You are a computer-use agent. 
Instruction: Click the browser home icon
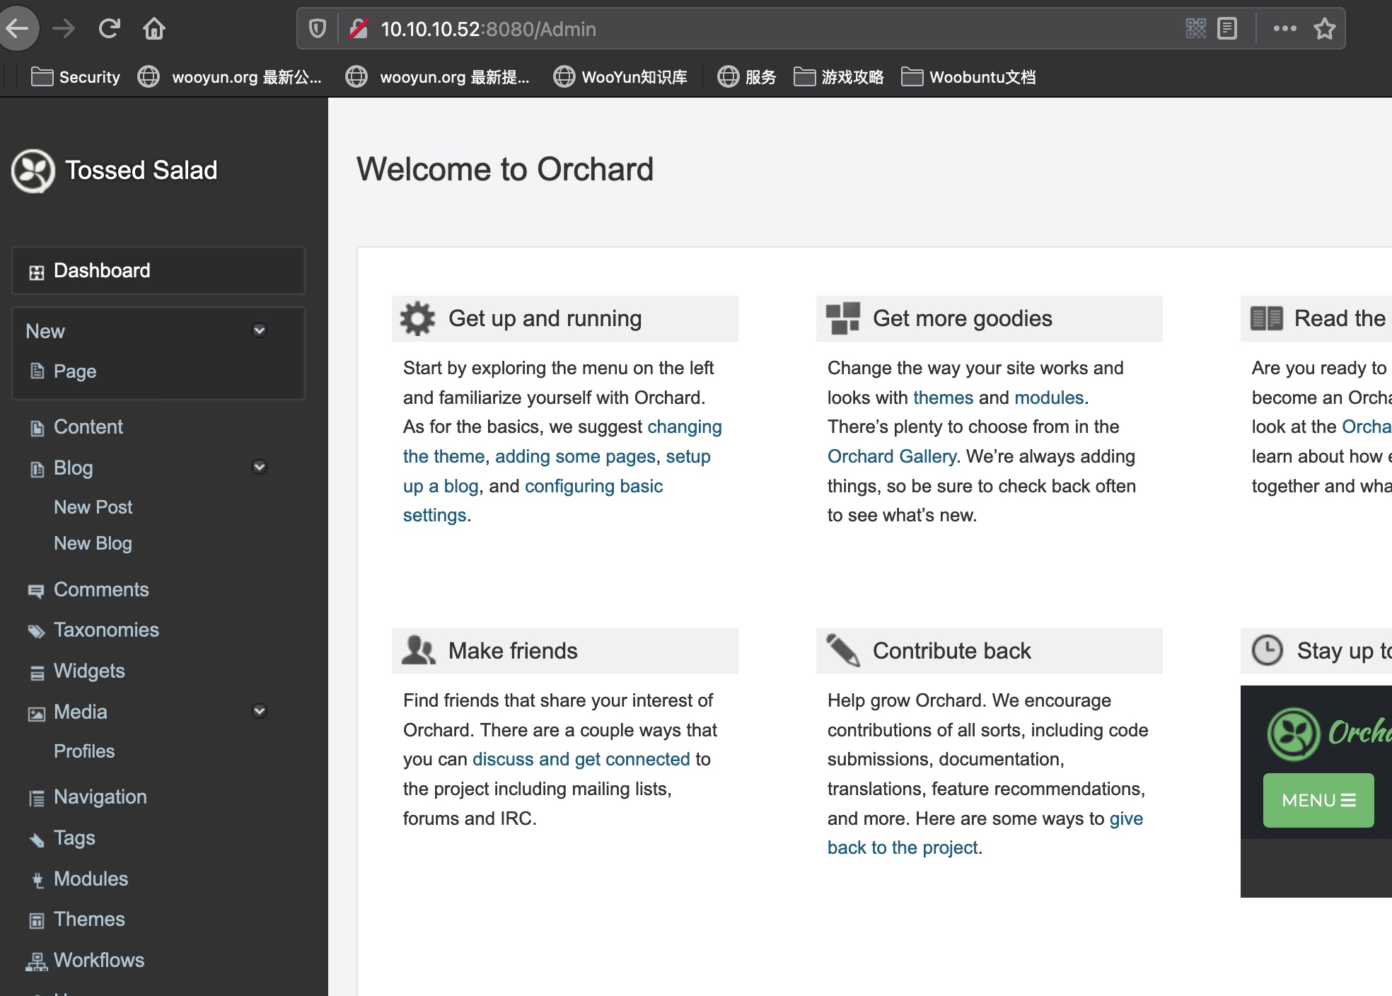tap(153, 29)
